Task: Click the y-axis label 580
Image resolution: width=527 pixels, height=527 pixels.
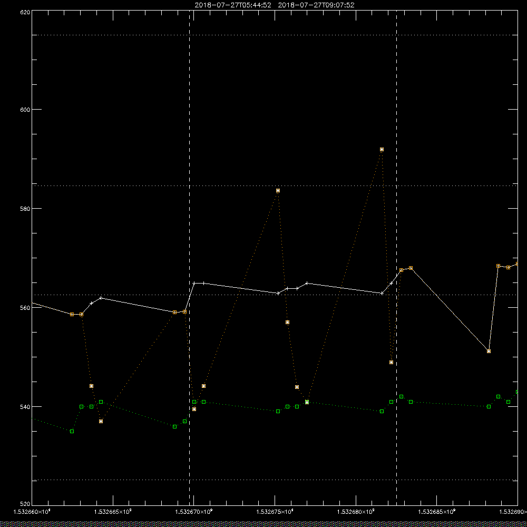Action: point(25,208)
